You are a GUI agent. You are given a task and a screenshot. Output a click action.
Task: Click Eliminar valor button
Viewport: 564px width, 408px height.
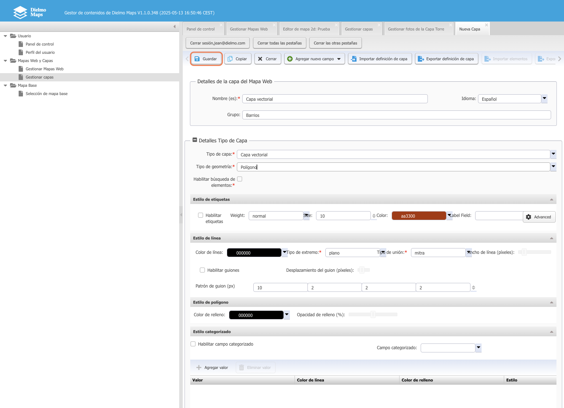click(255, 367)
